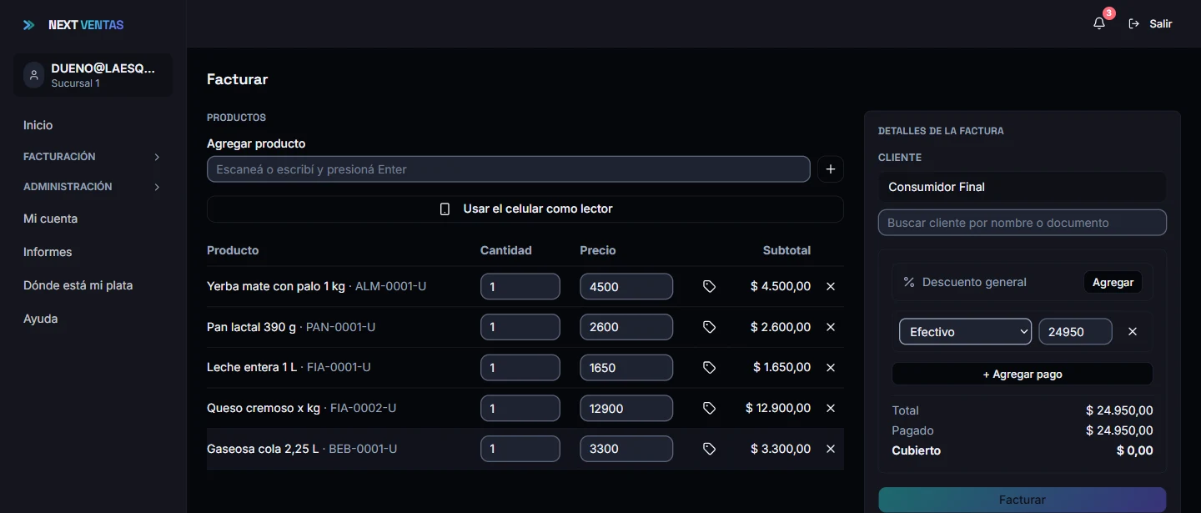
Task: Open Dónde está mi plata
Action: tap(78, 285)
